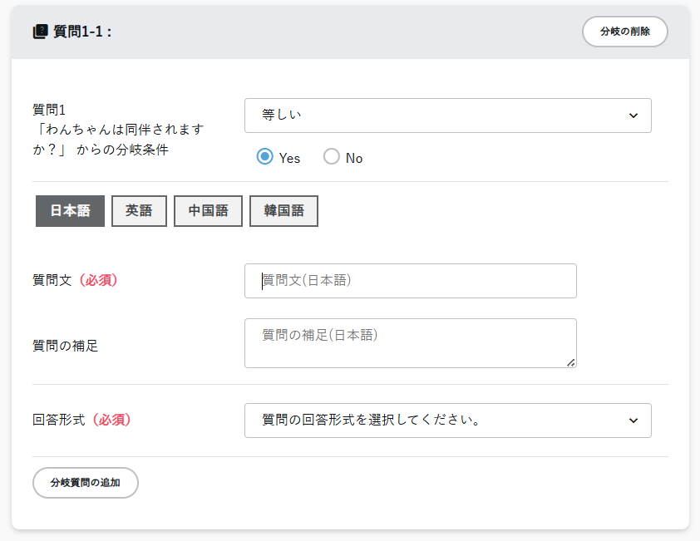Viewport: 700px width, 541px height.
Task: Select the Yes radio button
Action: click(265, 157)
